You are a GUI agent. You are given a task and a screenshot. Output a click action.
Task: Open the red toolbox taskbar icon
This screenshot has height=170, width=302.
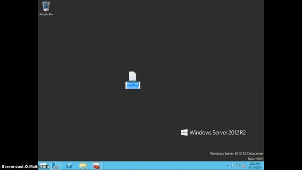(x=96, y=166)
